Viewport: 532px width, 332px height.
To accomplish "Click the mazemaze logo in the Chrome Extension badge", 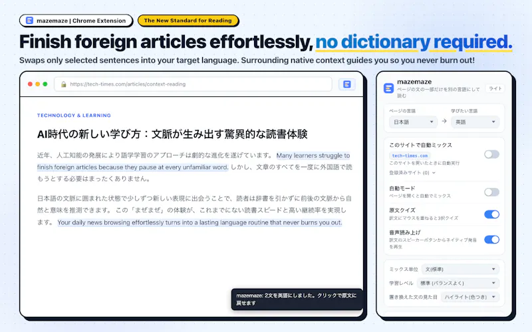I will pos(29,21).
